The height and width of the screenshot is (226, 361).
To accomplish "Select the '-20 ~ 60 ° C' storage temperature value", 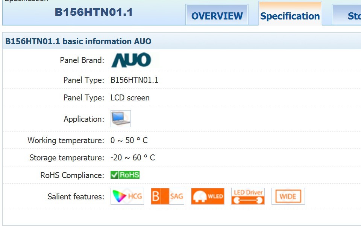I will [133, 158].
